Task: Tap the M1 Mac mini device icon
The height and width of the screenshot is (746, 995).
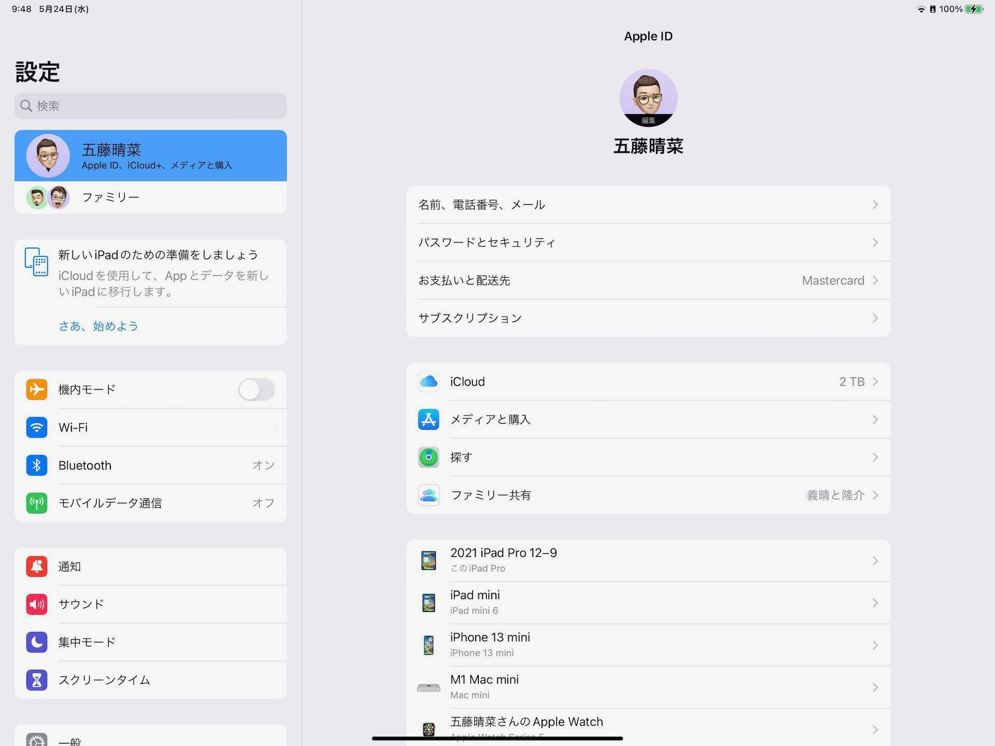Action: pyautogui.click(x=429, y=688)
